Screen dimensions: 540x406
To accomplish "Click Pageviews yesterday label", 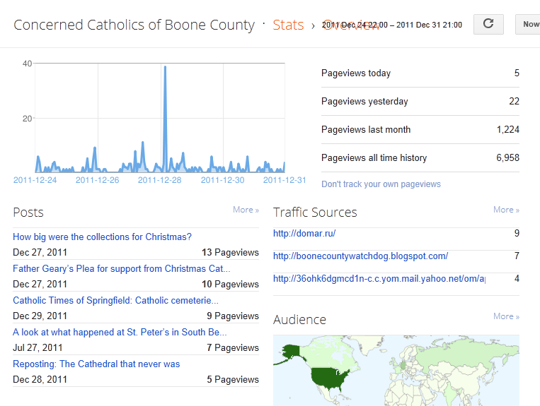I will [x=364, y=102].
